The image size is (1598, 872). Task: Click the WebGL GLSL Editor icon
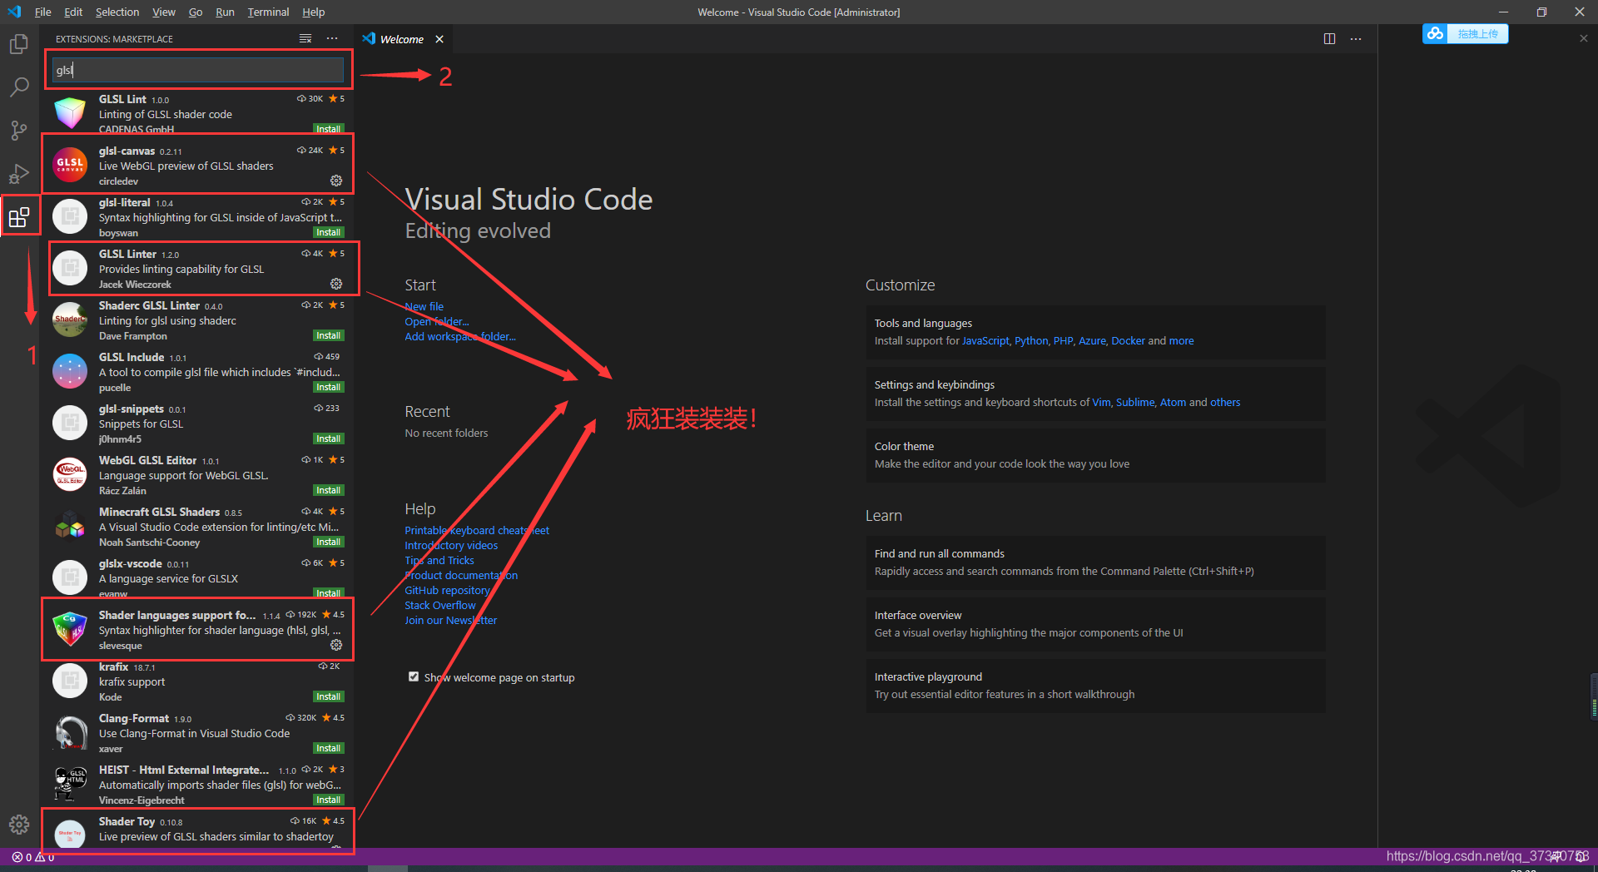click(x=70, y=474)
